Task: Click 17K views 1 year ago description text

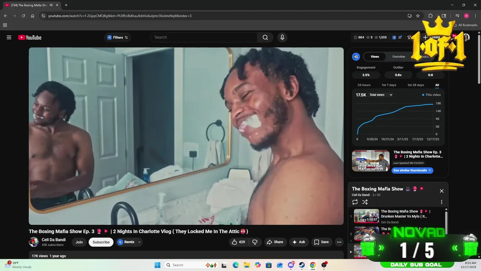Action: pos(49,256)
